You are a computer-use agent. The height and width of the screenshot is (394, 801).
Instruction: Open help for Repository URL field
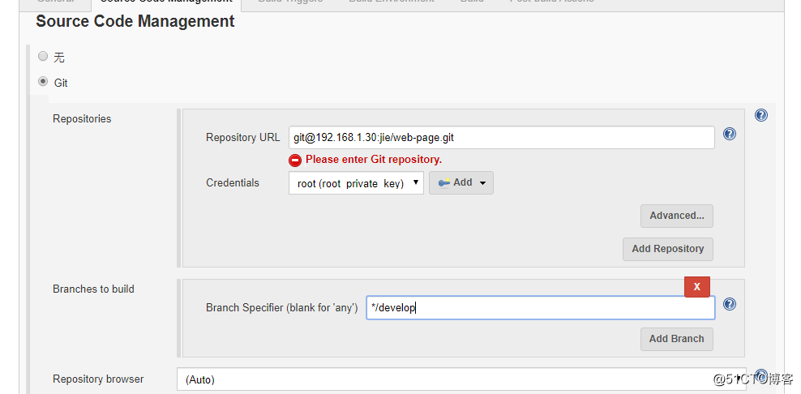(730, 134)
